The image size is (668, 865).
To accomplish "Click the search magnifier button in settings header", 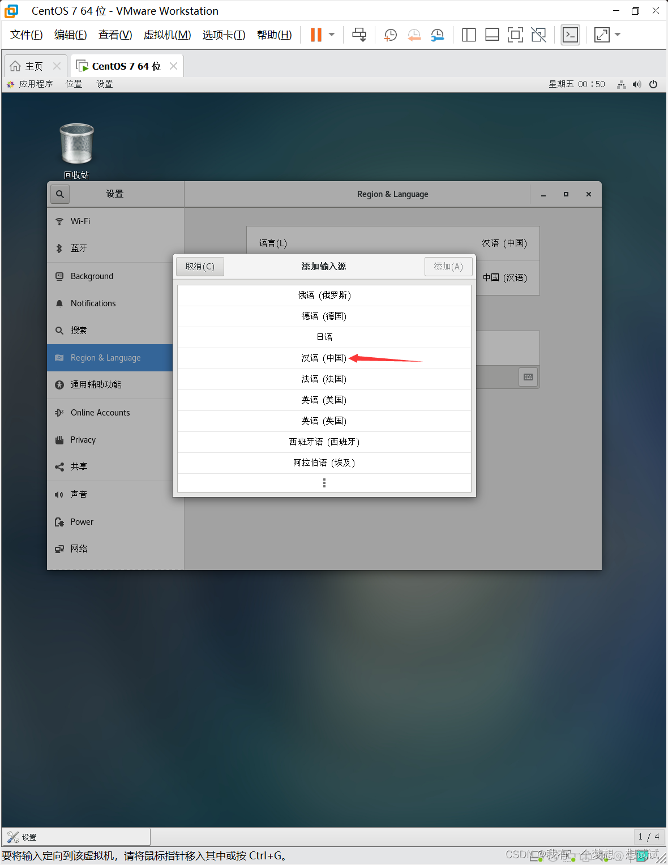I will point(60,194).
